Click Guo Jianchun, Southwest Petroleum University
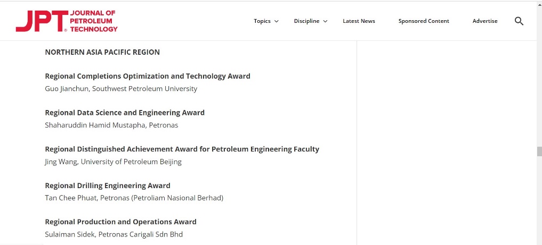Screen dimensions: 542x245 (x=121, y=89)
